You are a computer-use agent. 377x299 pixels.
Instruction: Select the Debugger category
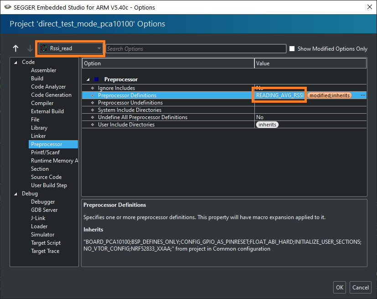(43, 202)
